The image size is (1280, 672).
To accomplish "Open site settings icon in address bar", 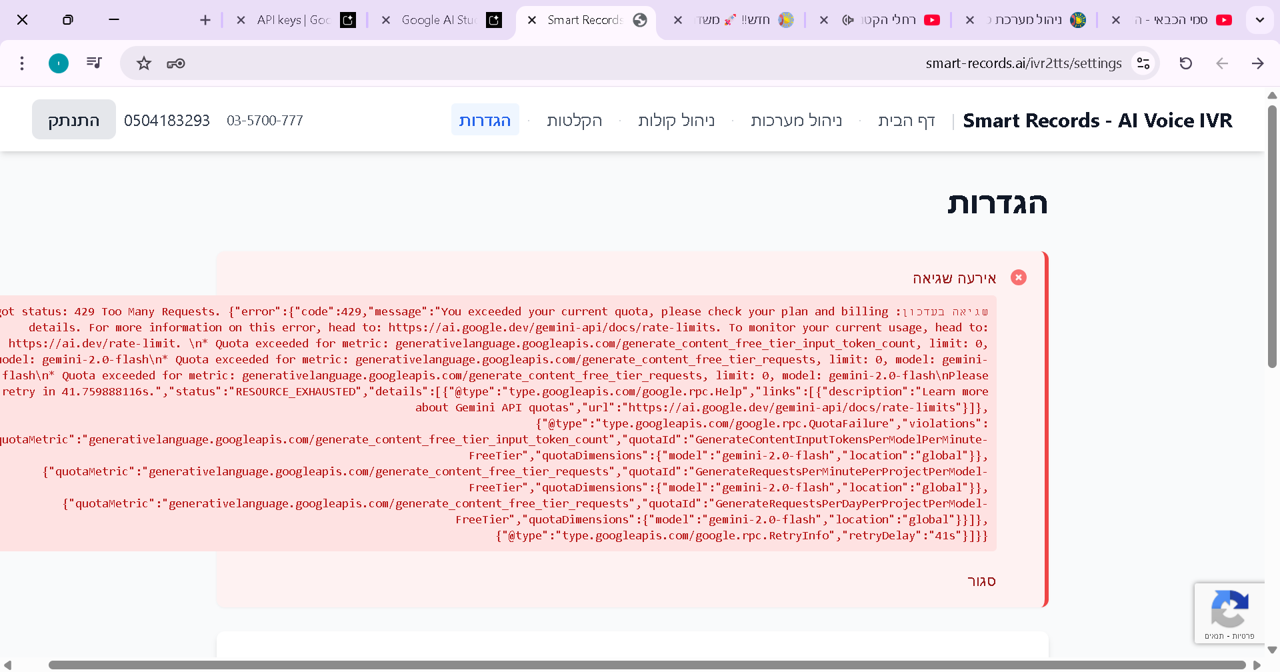I will click(x=1143, y=63).
